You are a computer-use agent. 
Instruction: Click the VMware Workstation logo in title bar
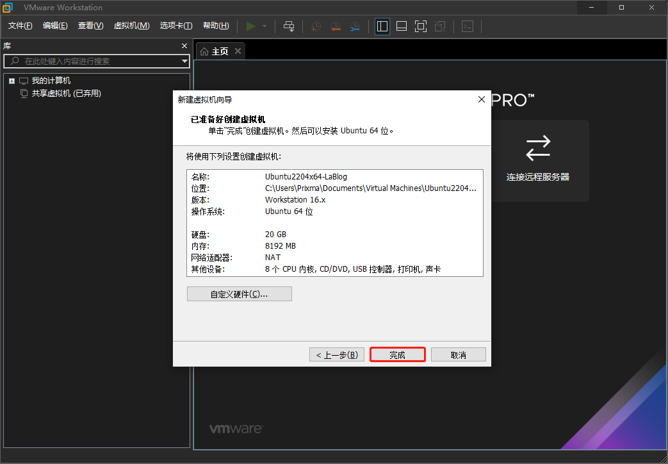[x=8, y=7]
